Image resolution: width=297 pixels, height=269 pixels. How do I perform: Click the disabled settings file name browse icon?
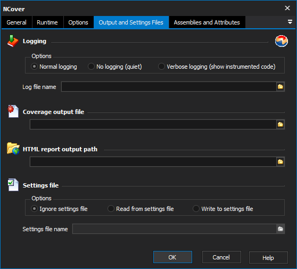pos(280,229)
